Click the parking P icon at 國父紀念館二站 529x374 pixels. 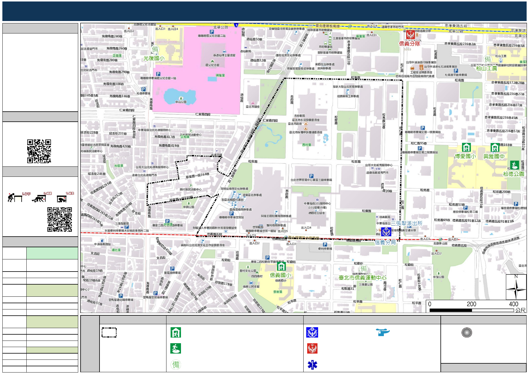[212, 32]
